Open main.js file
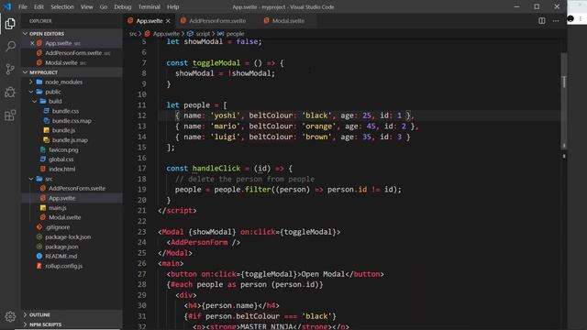 coord(58,208)
